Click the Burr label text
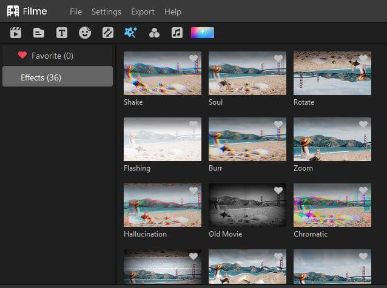 pos(215,168)
